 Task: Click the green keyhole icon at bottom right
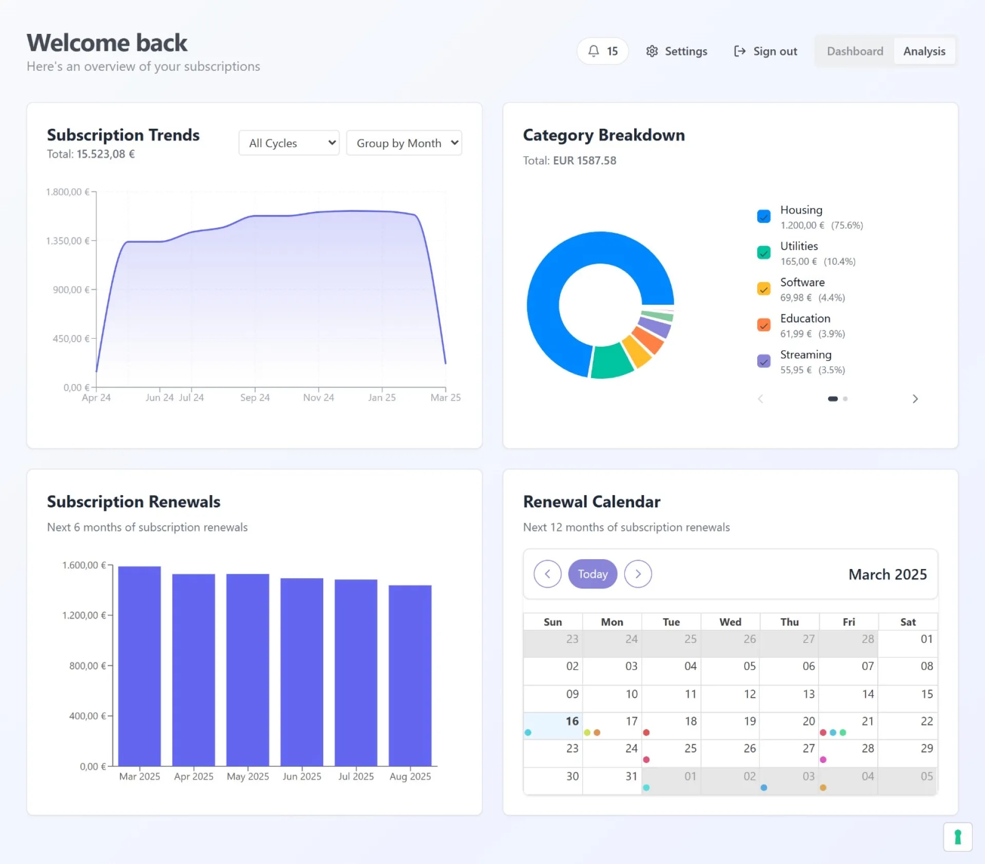pos(957,837)
